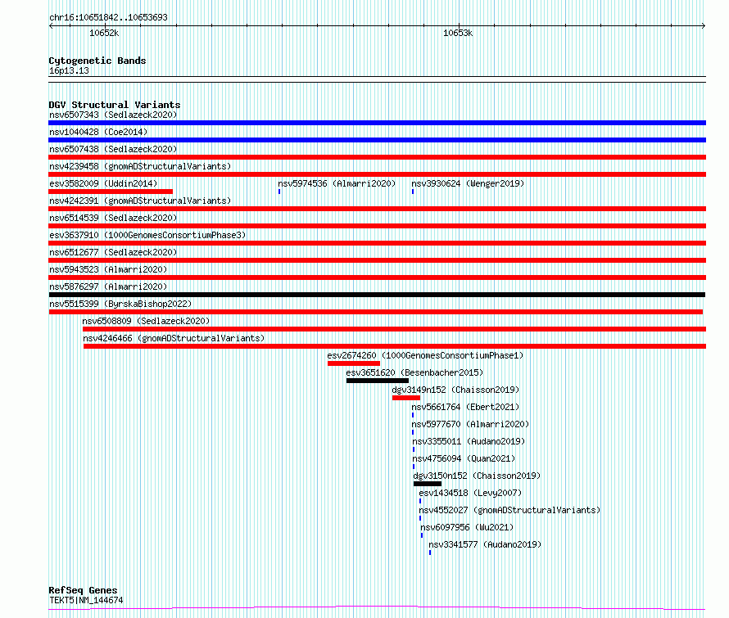Open the nsv1040428 (Coe2014) variant label
729x618 pixels.
pos(98,132)
